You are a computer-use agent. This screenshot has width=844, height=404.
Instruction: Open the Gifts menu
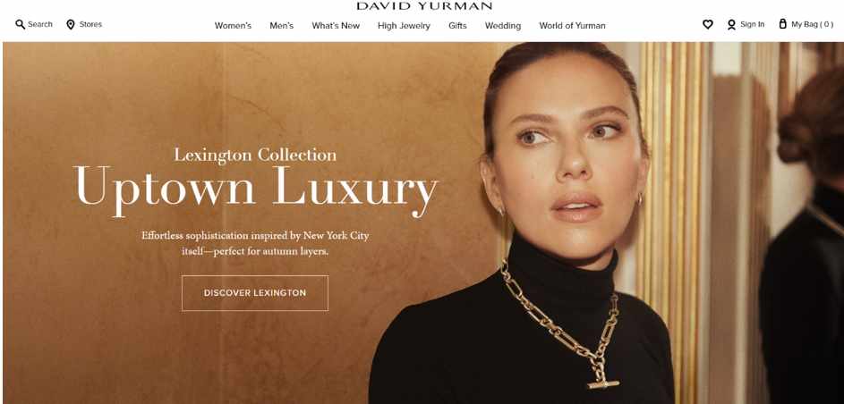(x=457, y=25)
